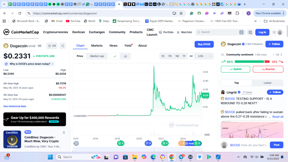Click Read all on Lingrid's post
Viewport: 288px width, 162px height.
278,117
